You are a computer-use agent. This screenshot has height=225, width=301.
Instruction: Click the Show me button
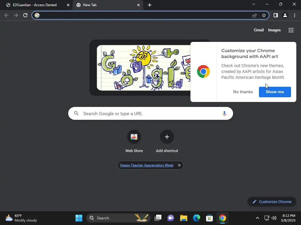275,92
